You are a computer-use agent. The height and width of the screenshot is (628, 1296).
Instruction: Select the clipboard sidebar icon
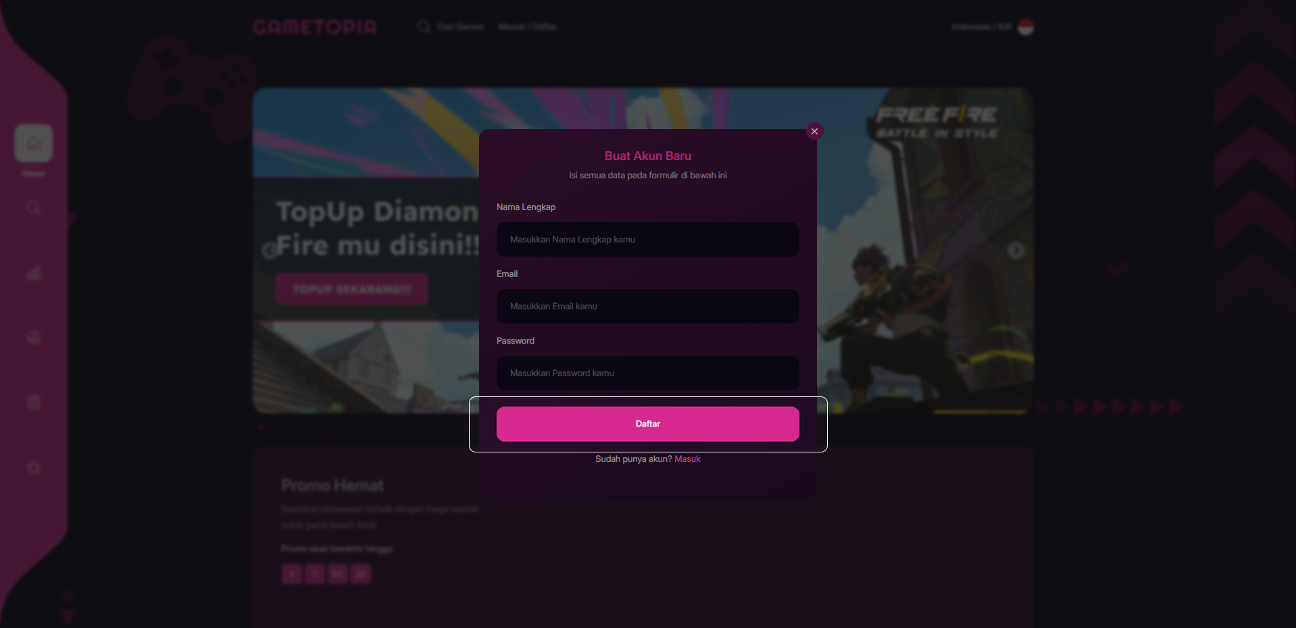(x=34, y=402)
